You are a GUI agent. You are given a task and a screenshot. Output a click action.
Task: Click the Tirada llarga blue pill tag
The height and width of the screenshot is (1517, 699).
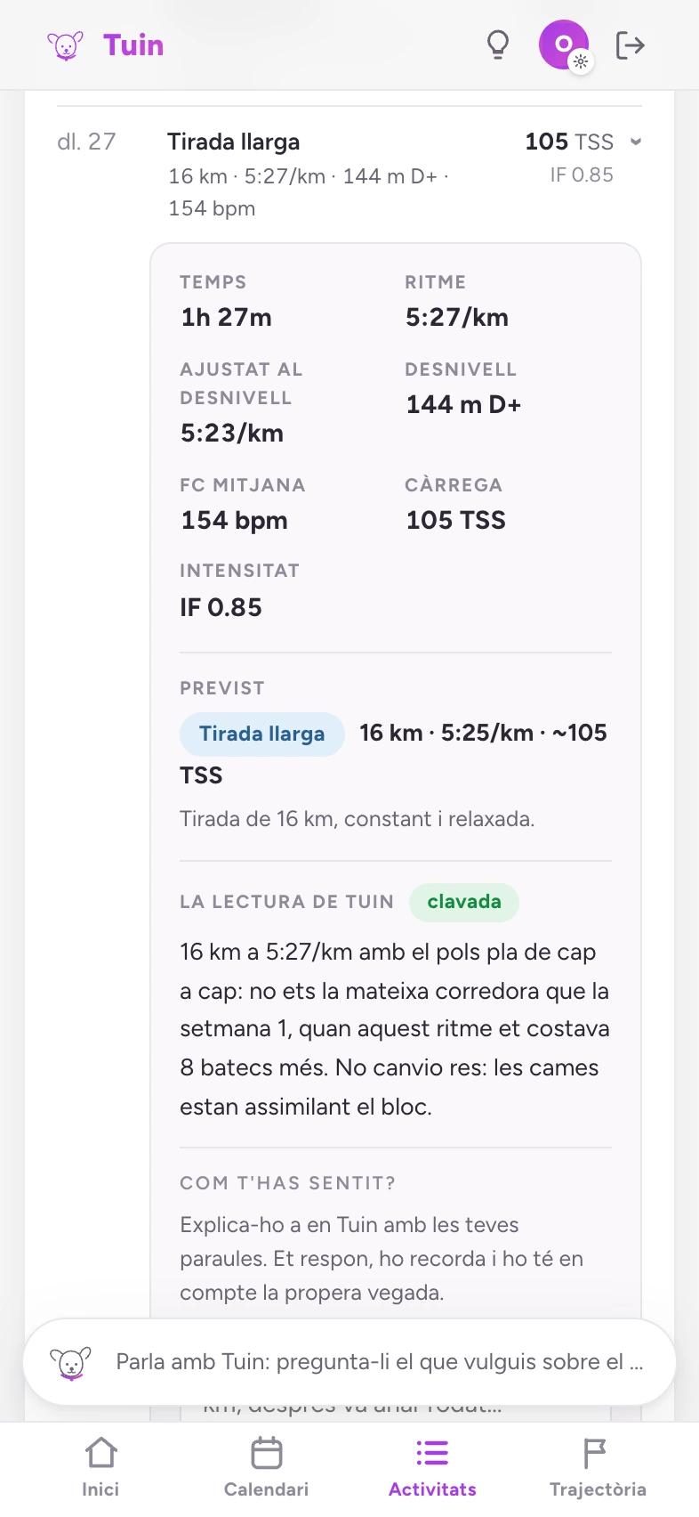(x=261, y=734)
